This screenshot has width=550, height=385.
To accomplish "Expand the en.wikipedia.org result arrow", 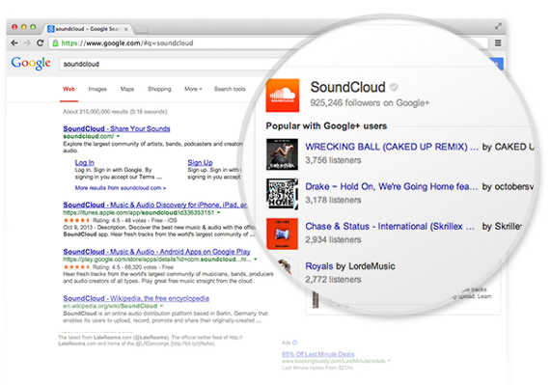I will (162, 306).
